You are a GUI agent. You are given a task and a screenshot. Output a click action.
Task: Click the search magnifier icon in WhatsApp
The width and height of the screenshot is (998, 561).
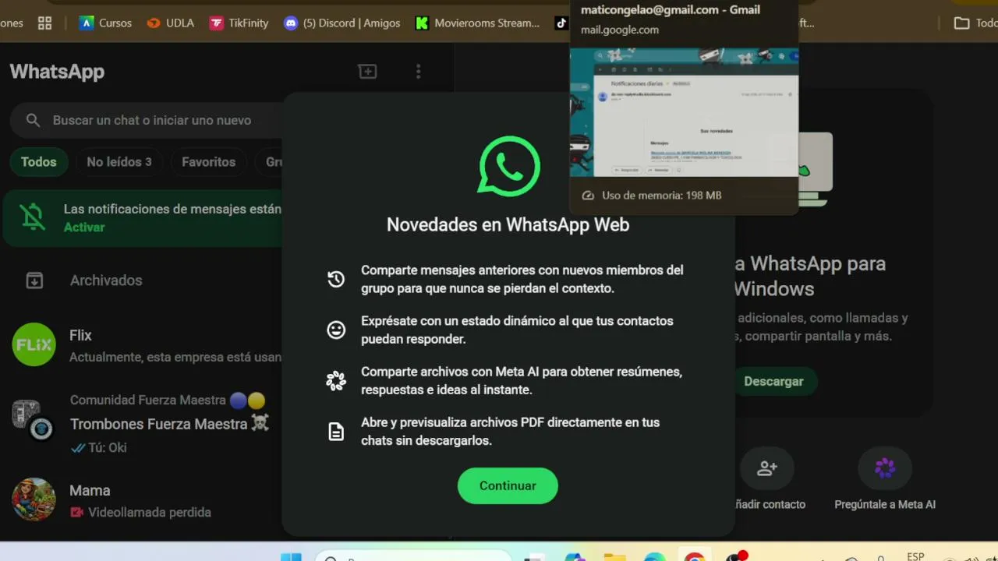click(33, 120)
